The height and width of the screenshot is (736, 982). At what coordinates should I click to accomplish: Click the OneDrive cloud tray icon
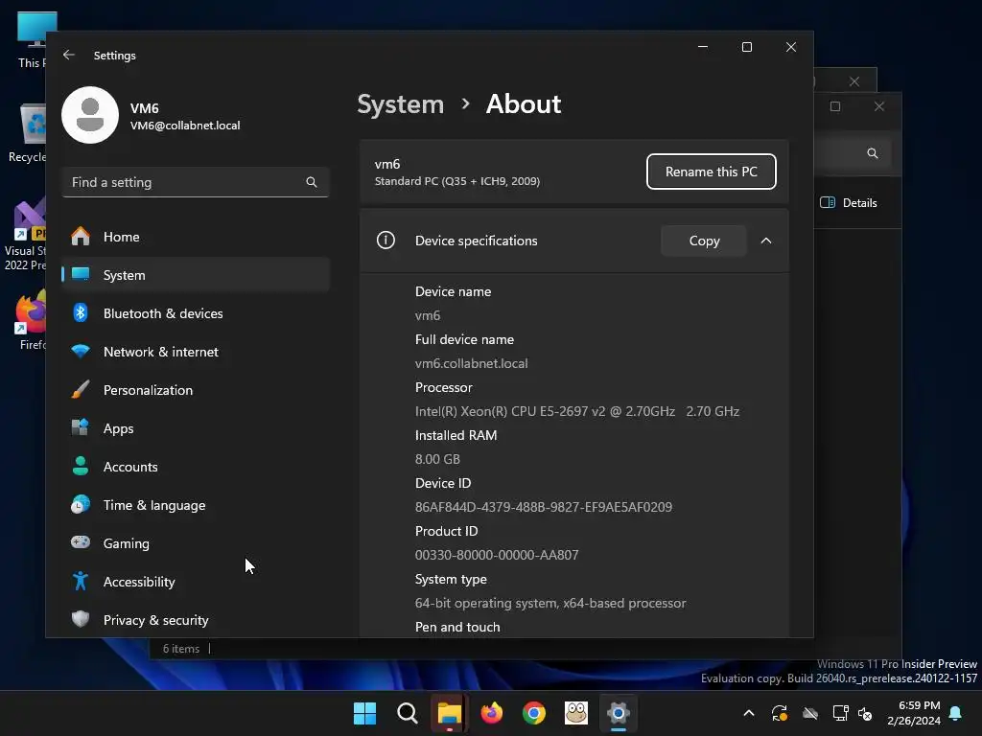(x=810, y=713)
